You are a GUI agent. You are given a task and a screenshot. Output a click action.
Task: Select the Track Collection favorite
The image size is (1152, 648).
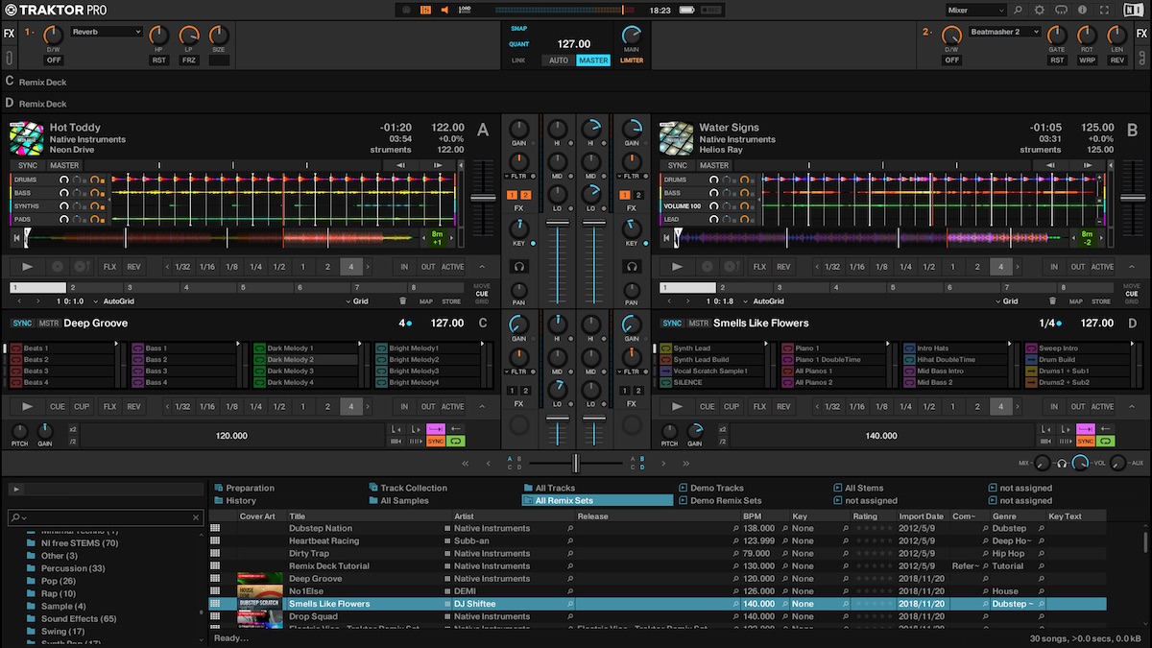pos(408,488)
